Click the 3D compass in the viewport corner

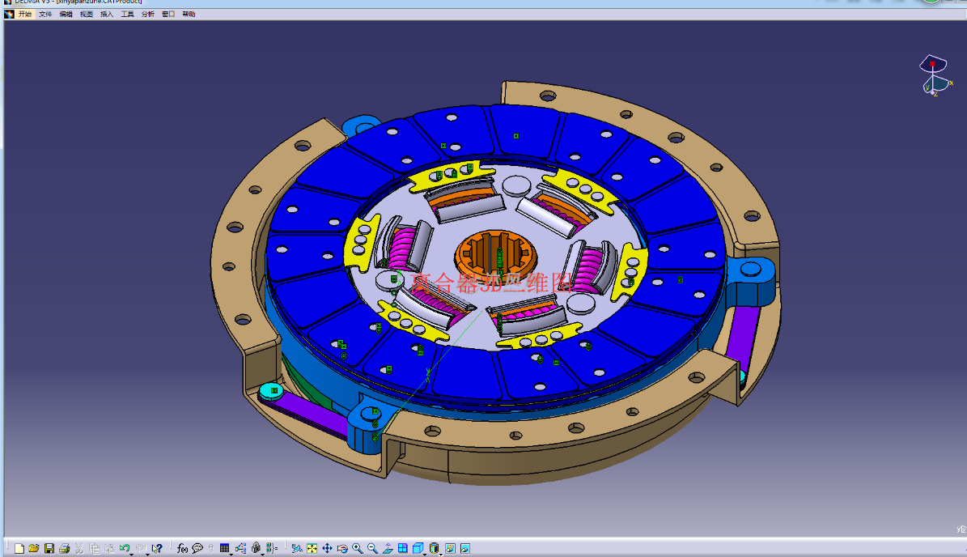935,75
